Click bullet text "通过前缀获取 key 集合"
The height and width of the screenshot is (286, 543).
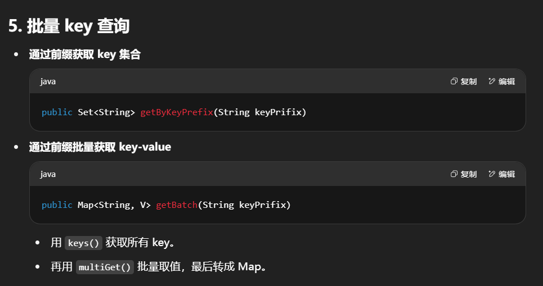point(84,55)
